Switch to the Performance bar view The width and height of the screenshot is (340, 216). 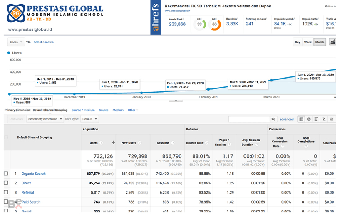(x=316, y=119)
